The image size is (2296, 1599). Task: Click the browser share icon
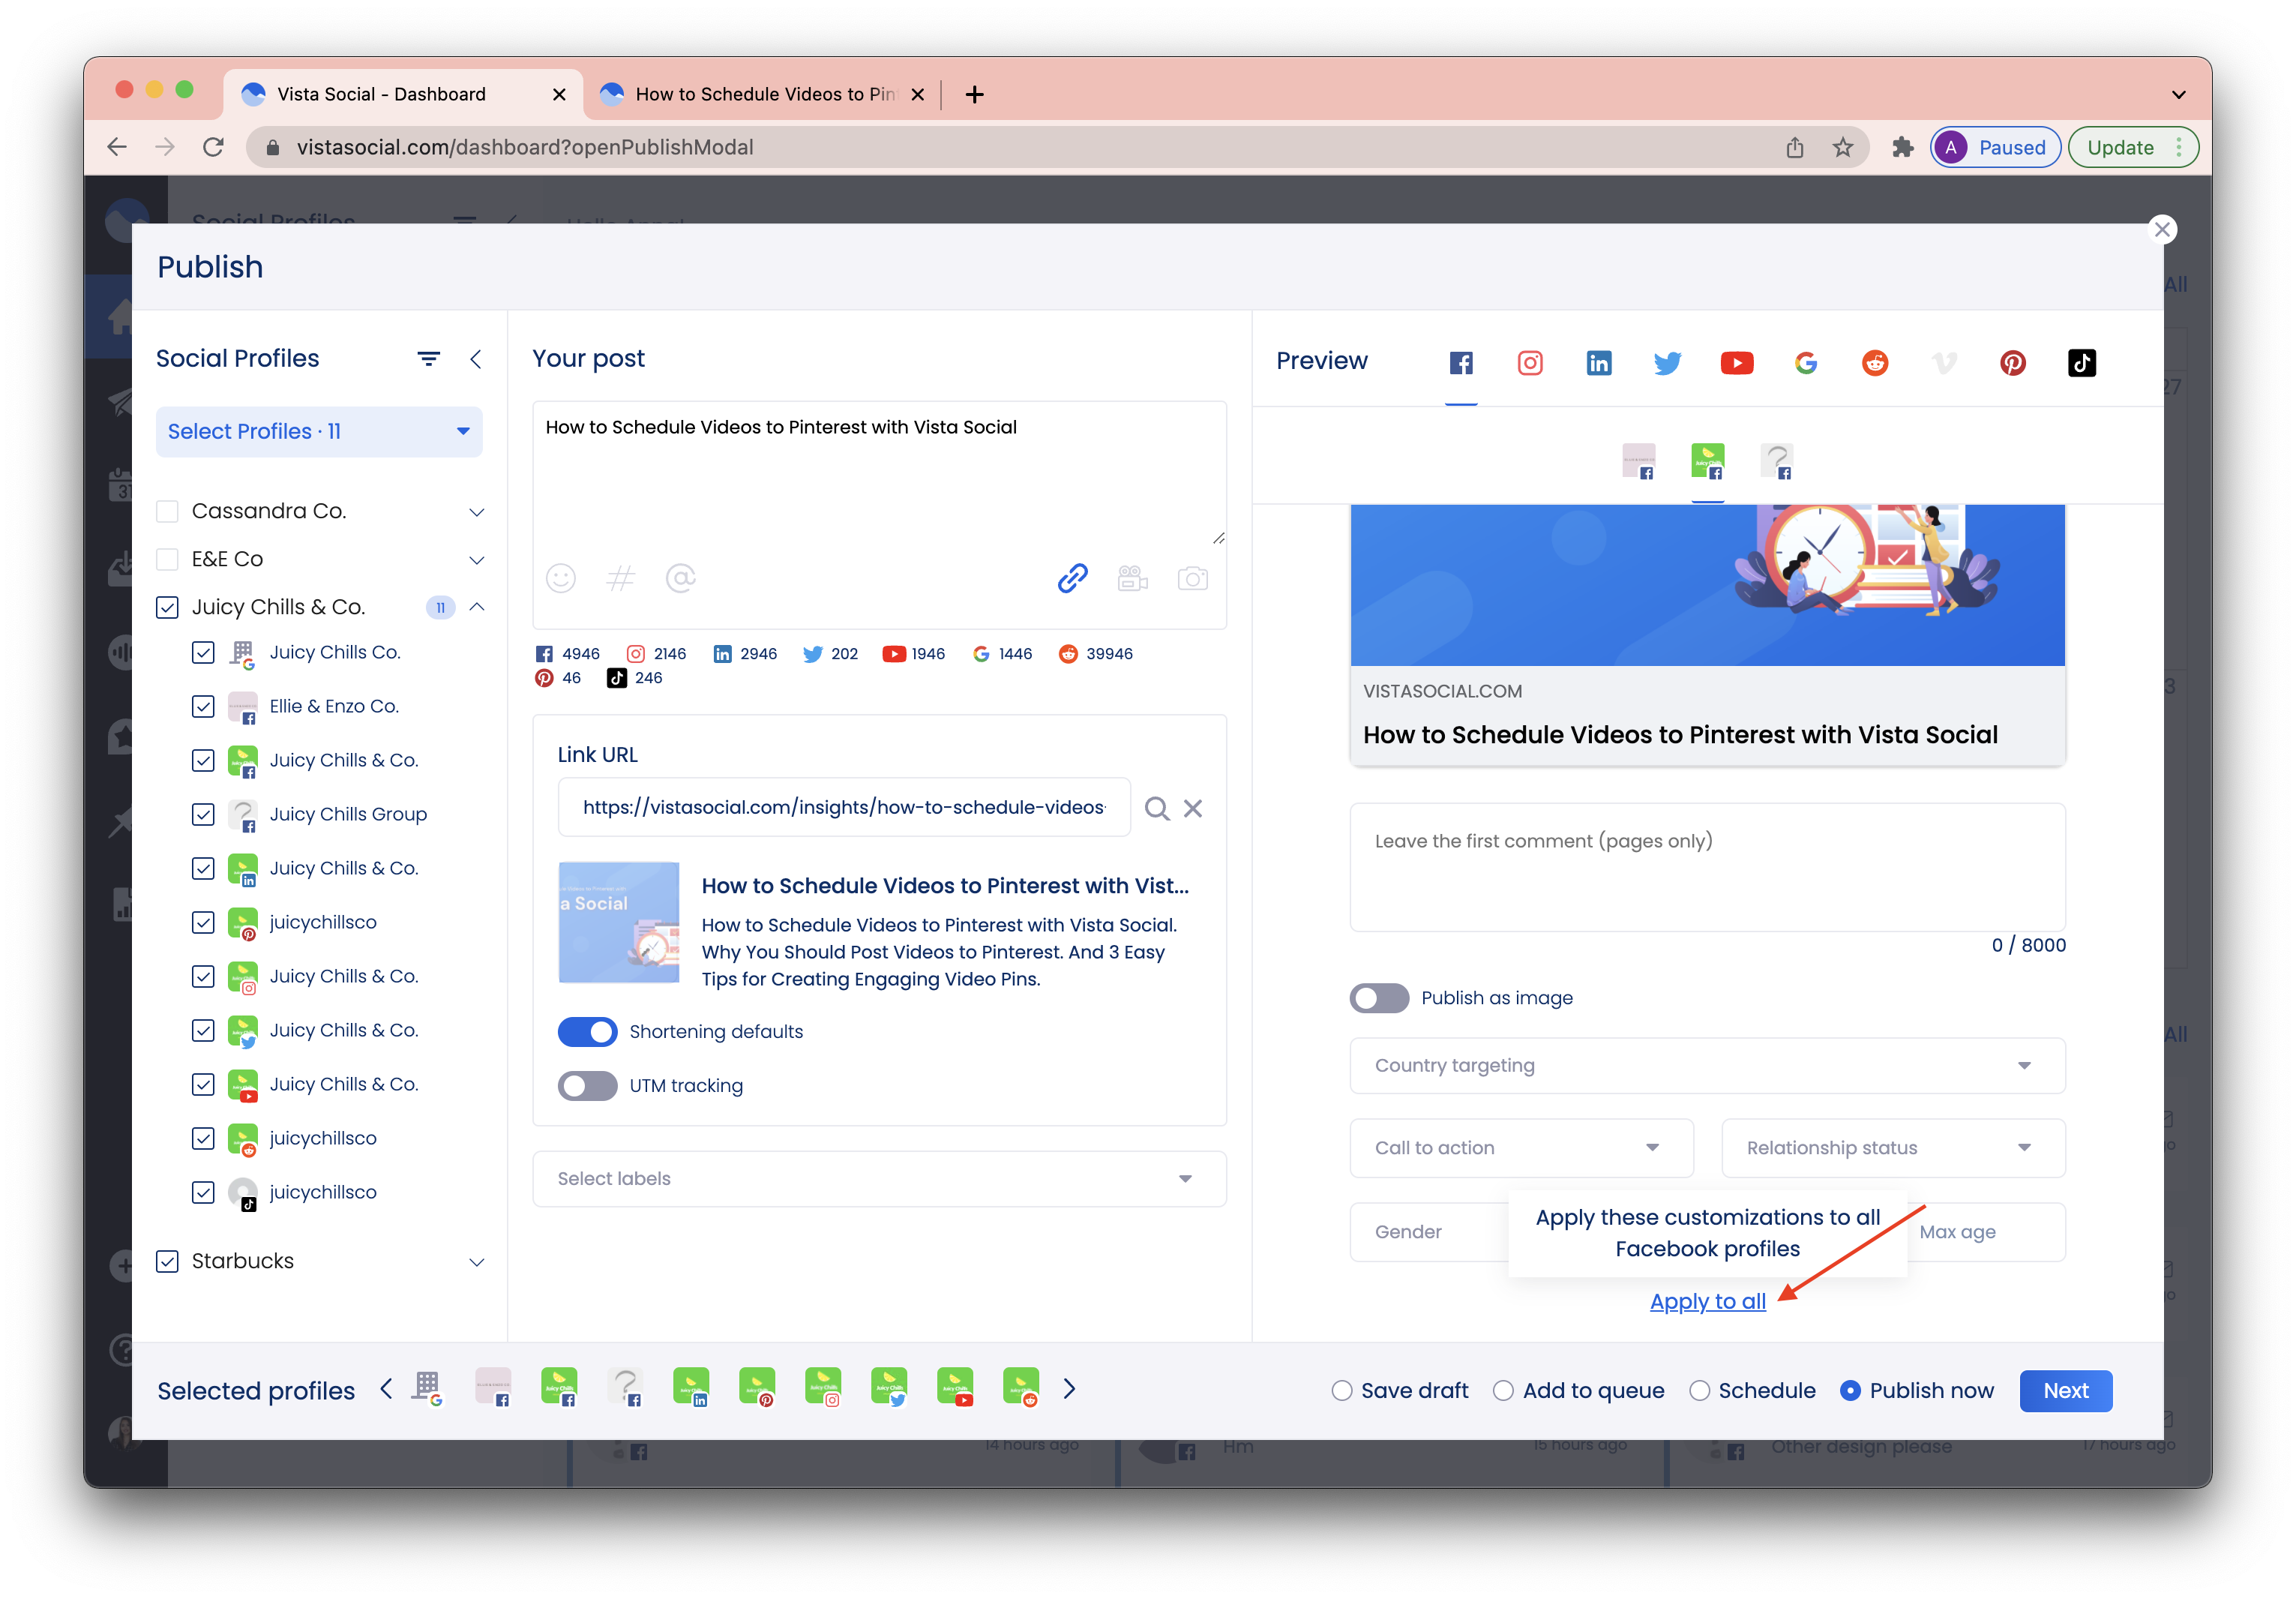click(1794, 148)
